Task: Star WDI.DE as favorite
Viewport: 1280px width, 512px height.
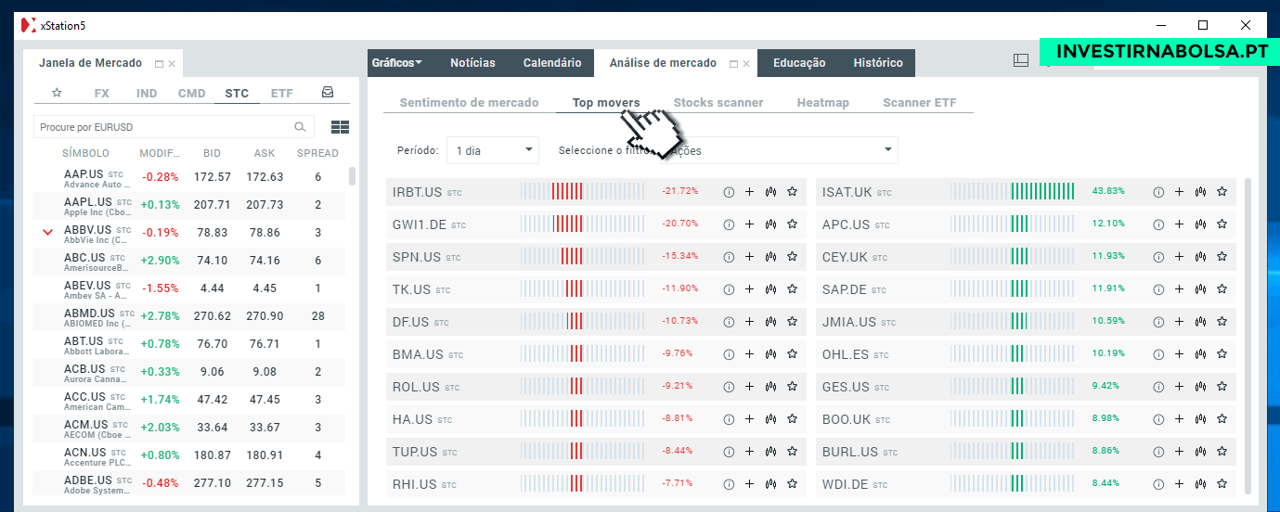Action: (x=1222, y=484)
